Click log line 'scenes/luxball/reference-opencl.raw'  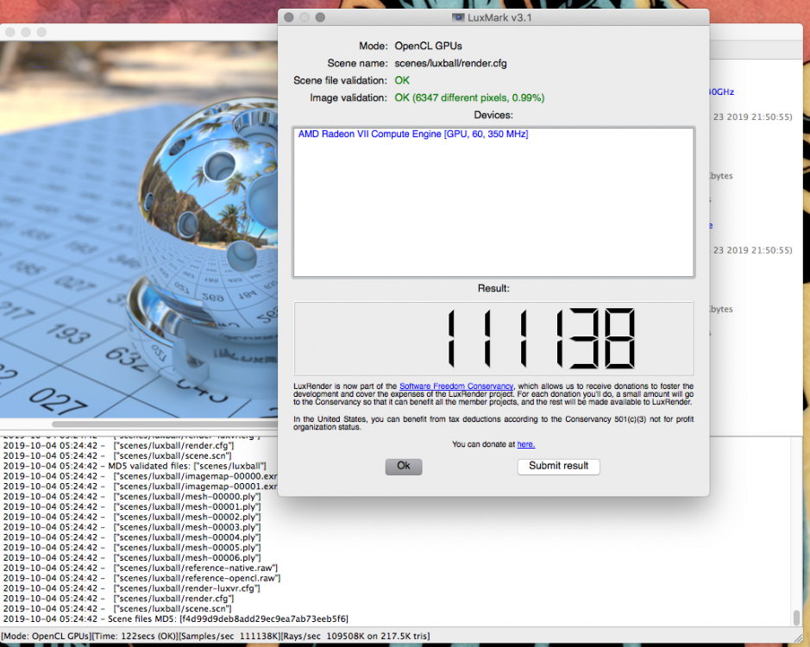coord(142,578)
